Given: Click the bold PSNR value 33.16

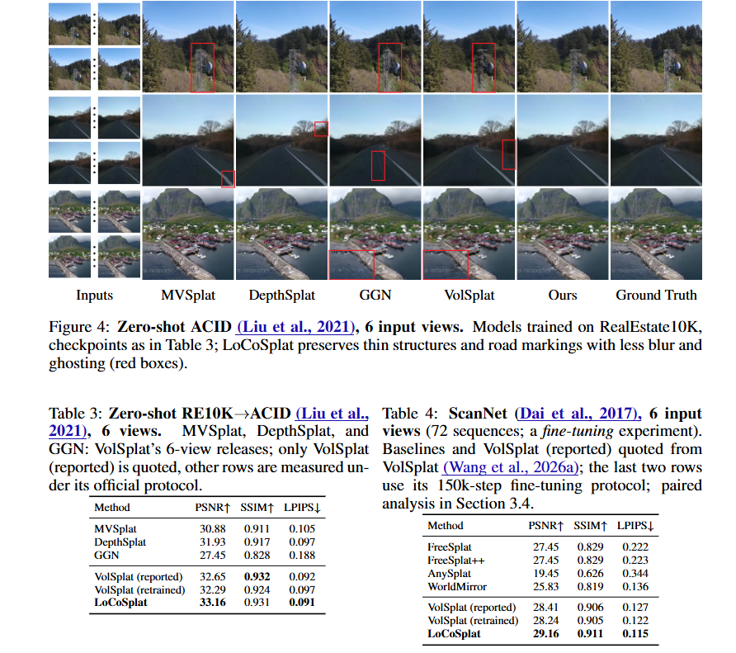Looking at the screenshot, I should [213, 603].
